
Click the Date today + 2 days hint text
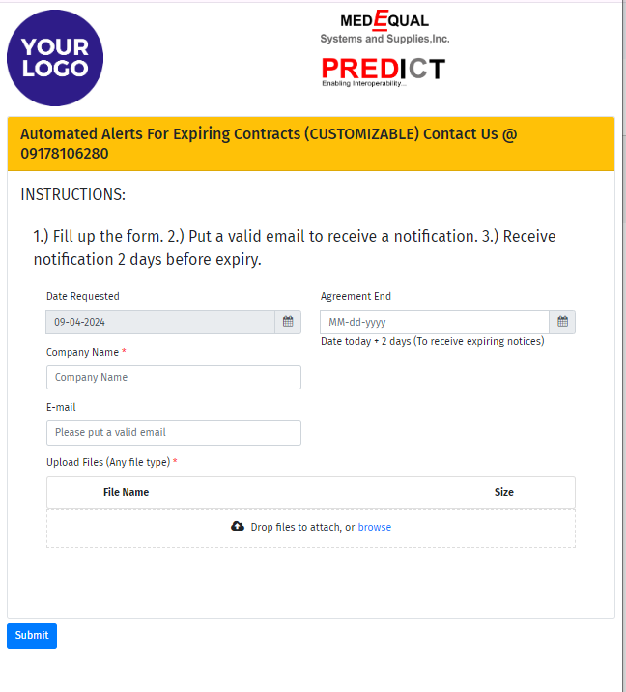point(433,341)
